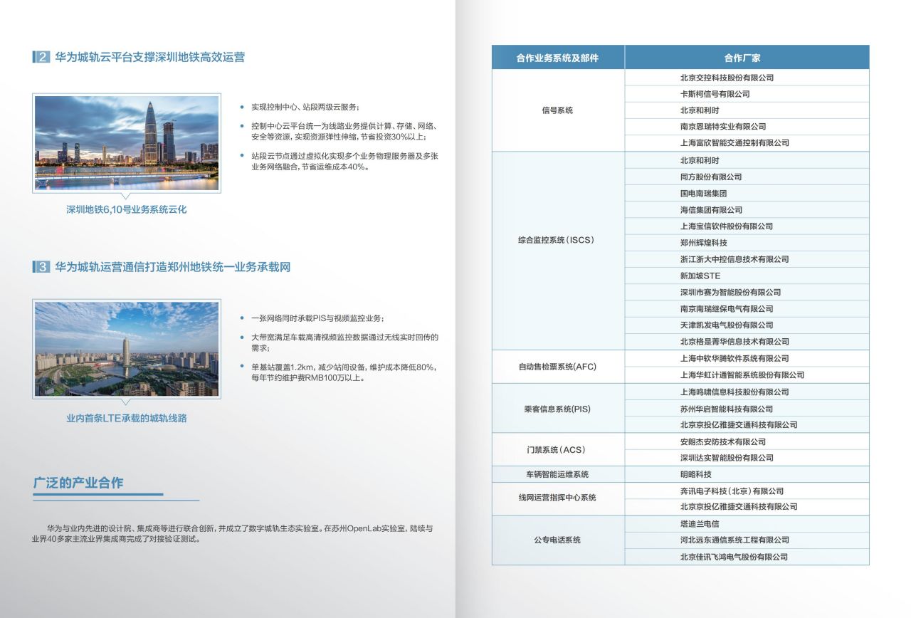The image size is (911, 618).
Task: Select bullet starting 站段云节点通过虚拟化
Action: tap(344, 162)
